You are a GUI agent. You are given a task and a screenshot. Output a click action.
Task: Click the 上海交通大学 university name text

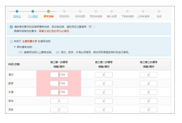tap(29, 41)
